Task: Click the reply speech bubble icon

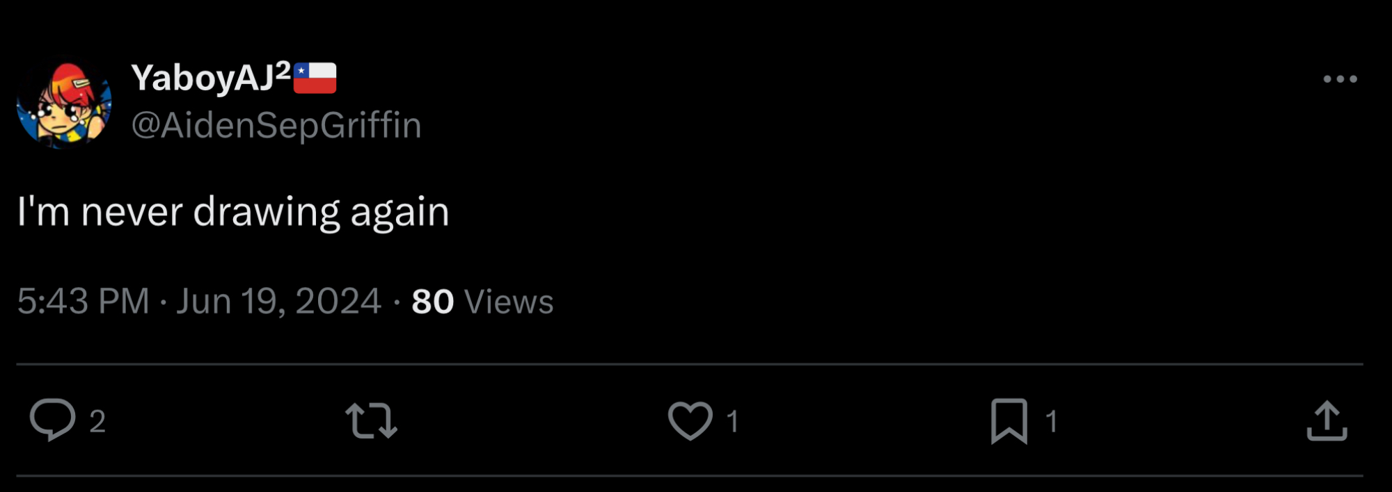Action: tap(52, 420)
